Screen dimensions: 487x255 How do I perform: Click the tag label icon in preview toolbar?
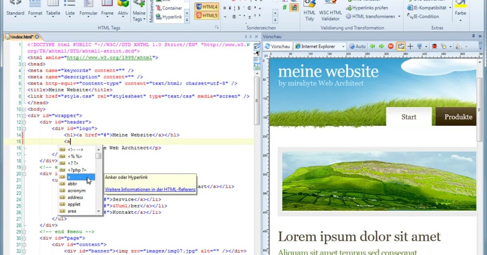point(443,47)
